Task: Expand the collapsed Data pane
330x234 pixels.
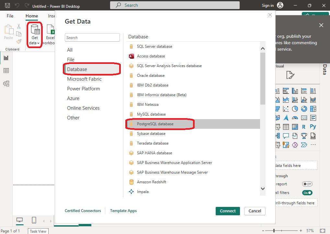Action: 325,70
